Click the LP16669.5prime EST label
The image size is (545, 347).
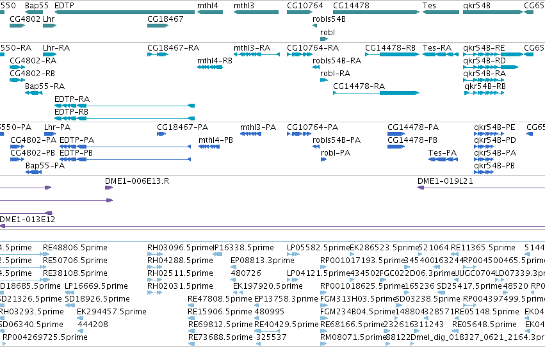96,287
